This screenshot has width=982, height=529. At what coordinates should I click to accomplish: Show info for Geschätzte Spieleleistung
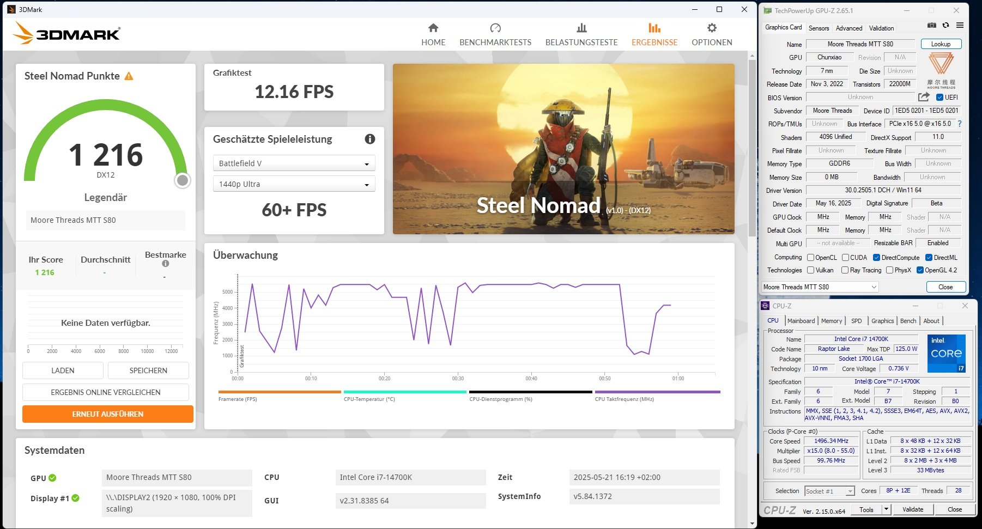[x=370, y=139]
